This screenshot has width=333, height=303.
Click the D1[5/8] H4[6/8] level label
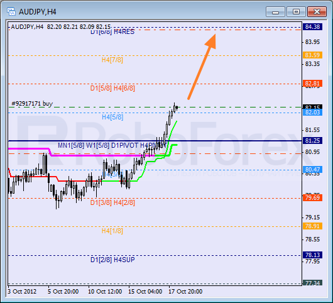click(112, 88)
